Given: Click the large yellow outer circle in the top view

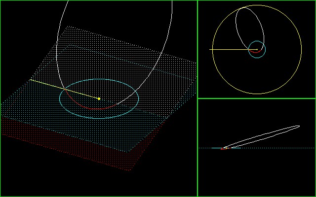Looking at the screenshot, I should point(301,49).
